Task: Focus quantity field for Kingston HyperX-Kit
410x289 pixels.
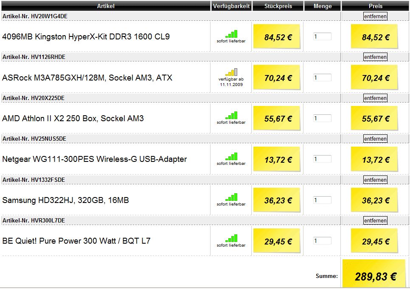Action: pyautogui.click(x=323, y=36)
